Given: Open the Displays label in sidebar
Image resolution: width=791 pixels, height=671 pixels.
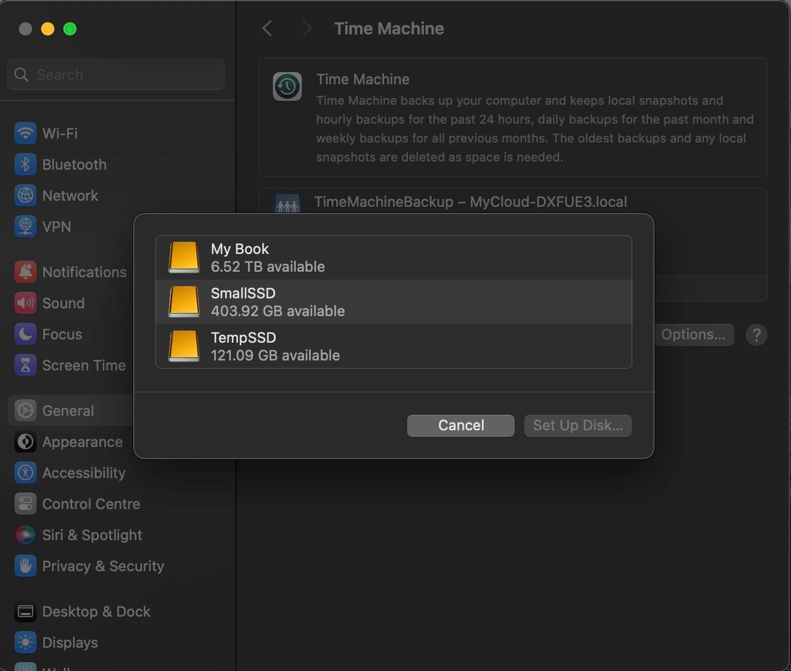Looking at the screenshot, I should click(70, 643).
